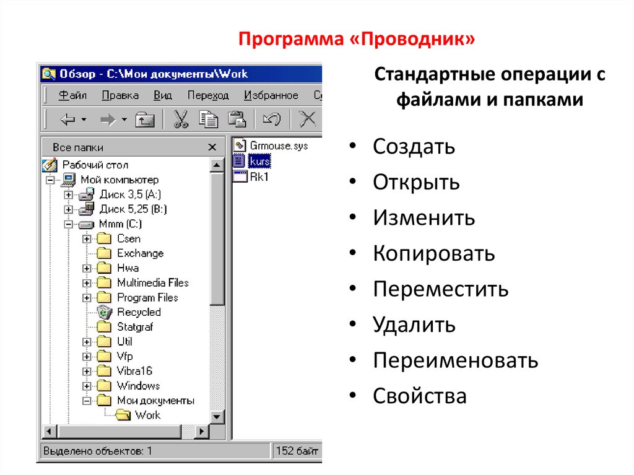Click folder tree scroll left arrow
Screen dimensions: 634x475
[x=49, y=431]
